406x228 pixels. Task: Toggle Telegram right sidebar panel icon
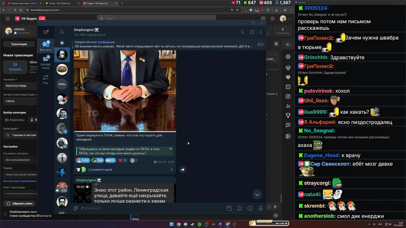252,32
